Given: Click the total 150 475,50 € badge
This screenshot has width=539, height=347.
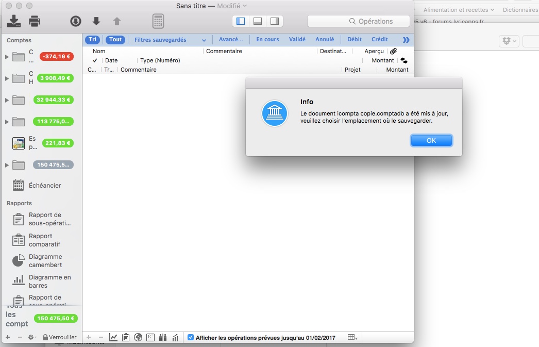Looking at the screenshot, I should pos(56,319).
